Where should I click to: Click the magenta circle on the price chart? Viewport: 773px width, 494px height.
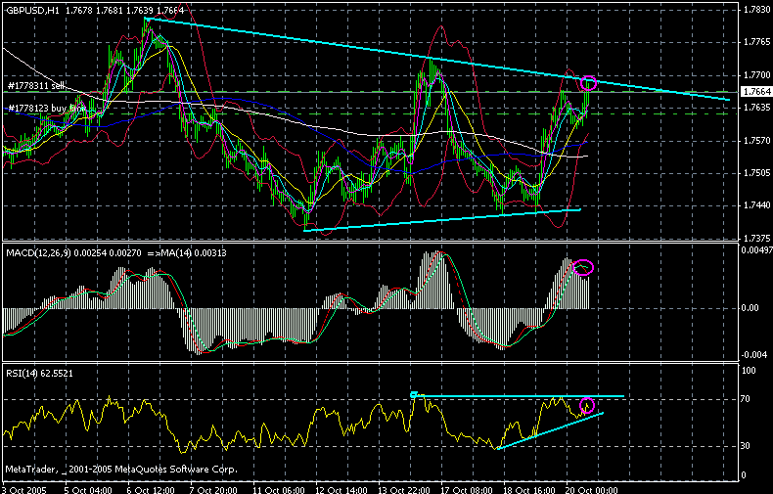pyautogui.click(x=589, y=83)
